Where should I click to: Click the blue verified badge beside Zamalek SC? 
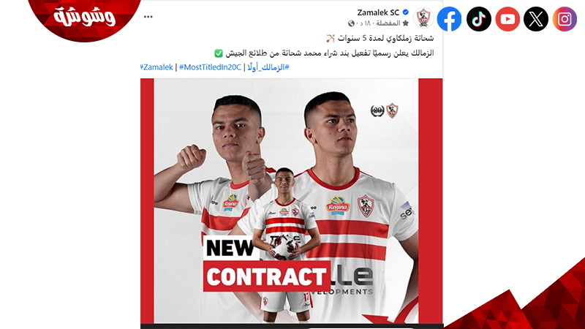click(406, 12)
